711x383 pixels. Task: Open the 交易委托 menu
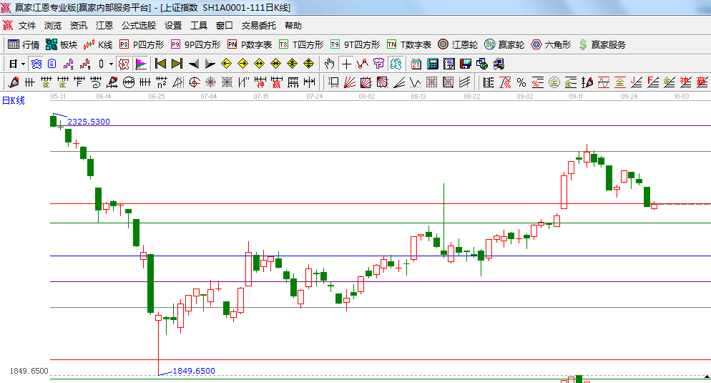258,26
